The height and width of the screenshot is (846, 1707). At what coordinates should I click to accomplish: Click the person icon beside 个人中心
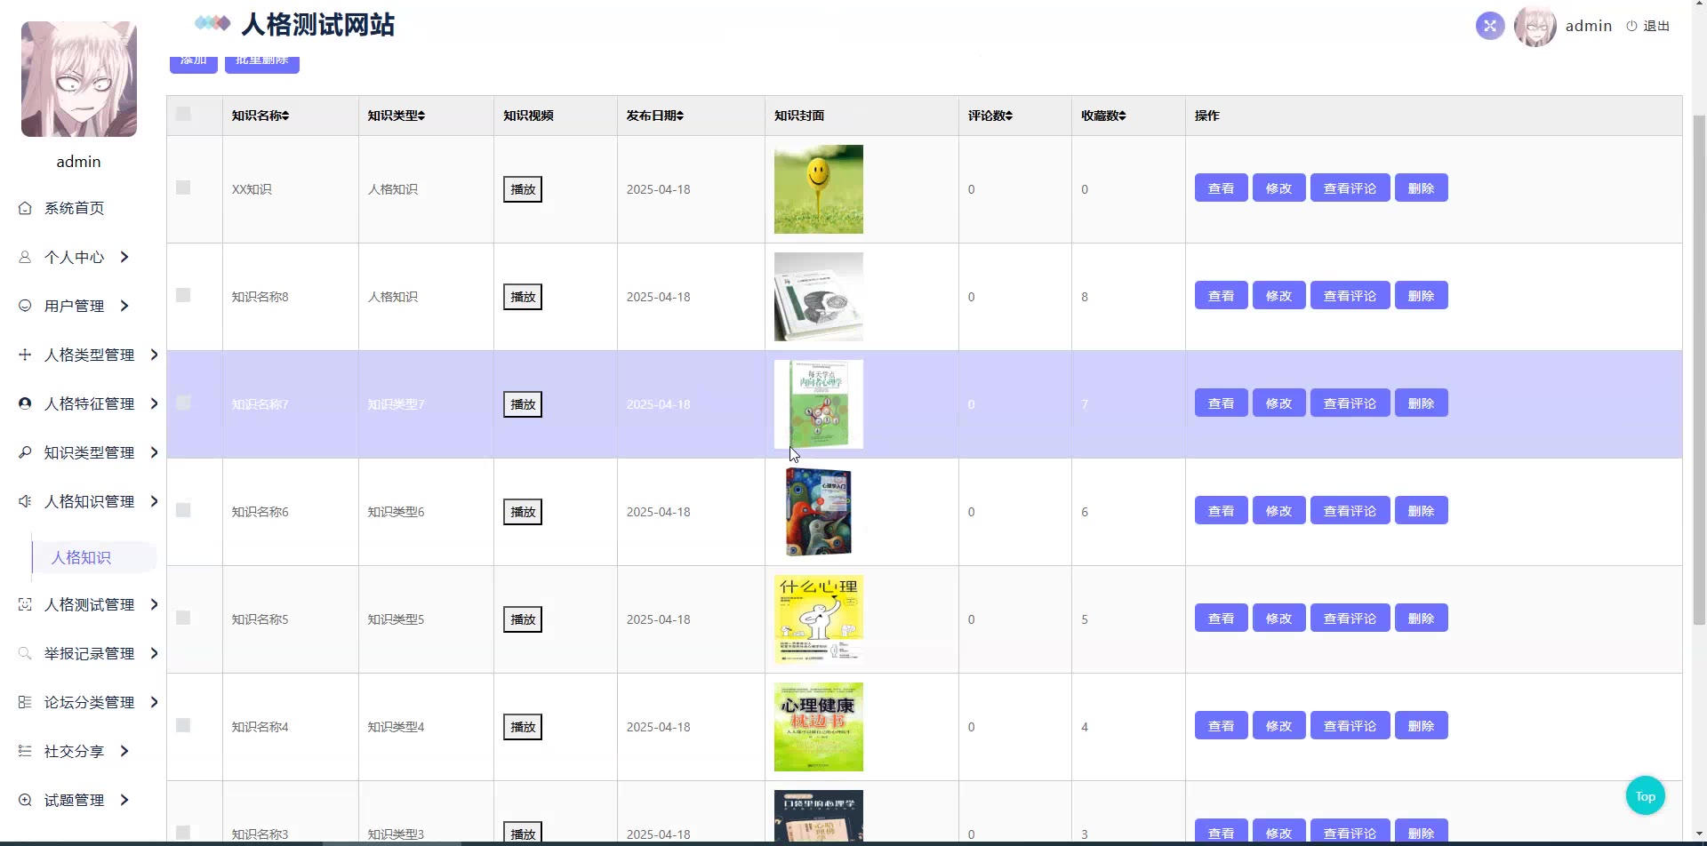pos(25,257)
